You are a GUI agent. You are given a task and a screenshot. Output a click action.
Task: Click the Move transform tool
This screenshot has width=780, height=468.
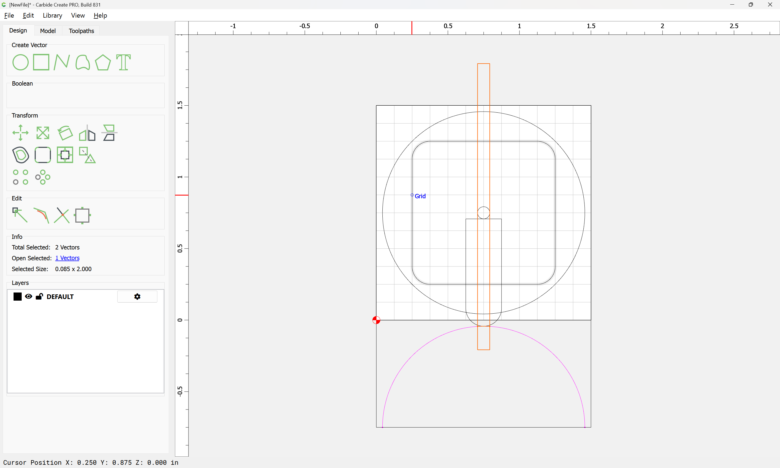(21, 133)
